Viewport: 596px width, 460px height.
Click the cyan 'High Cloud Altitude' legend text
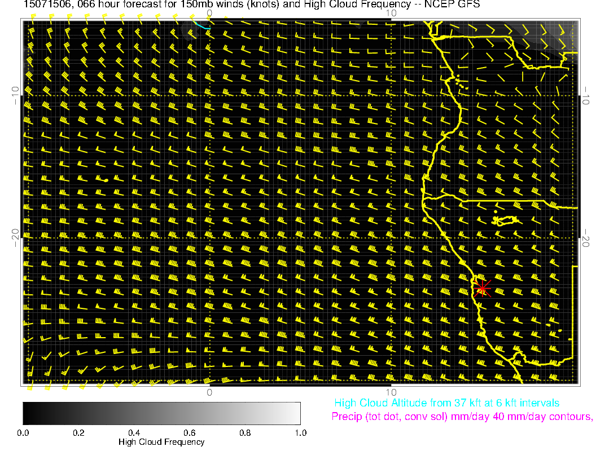[446, 403]
